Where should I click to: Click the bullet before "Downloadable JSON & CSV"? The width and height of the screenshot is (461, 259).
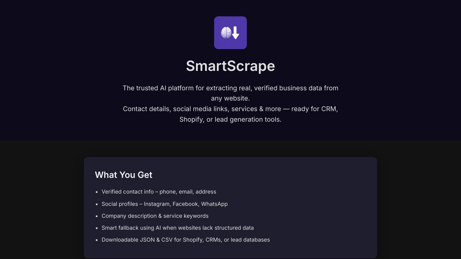tap(97, 240)
